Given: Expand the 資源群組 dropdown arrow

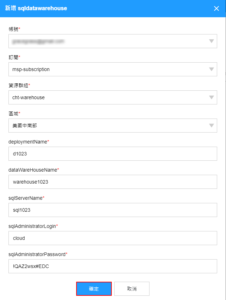Looking at the screenshot, I should (212, 97).
